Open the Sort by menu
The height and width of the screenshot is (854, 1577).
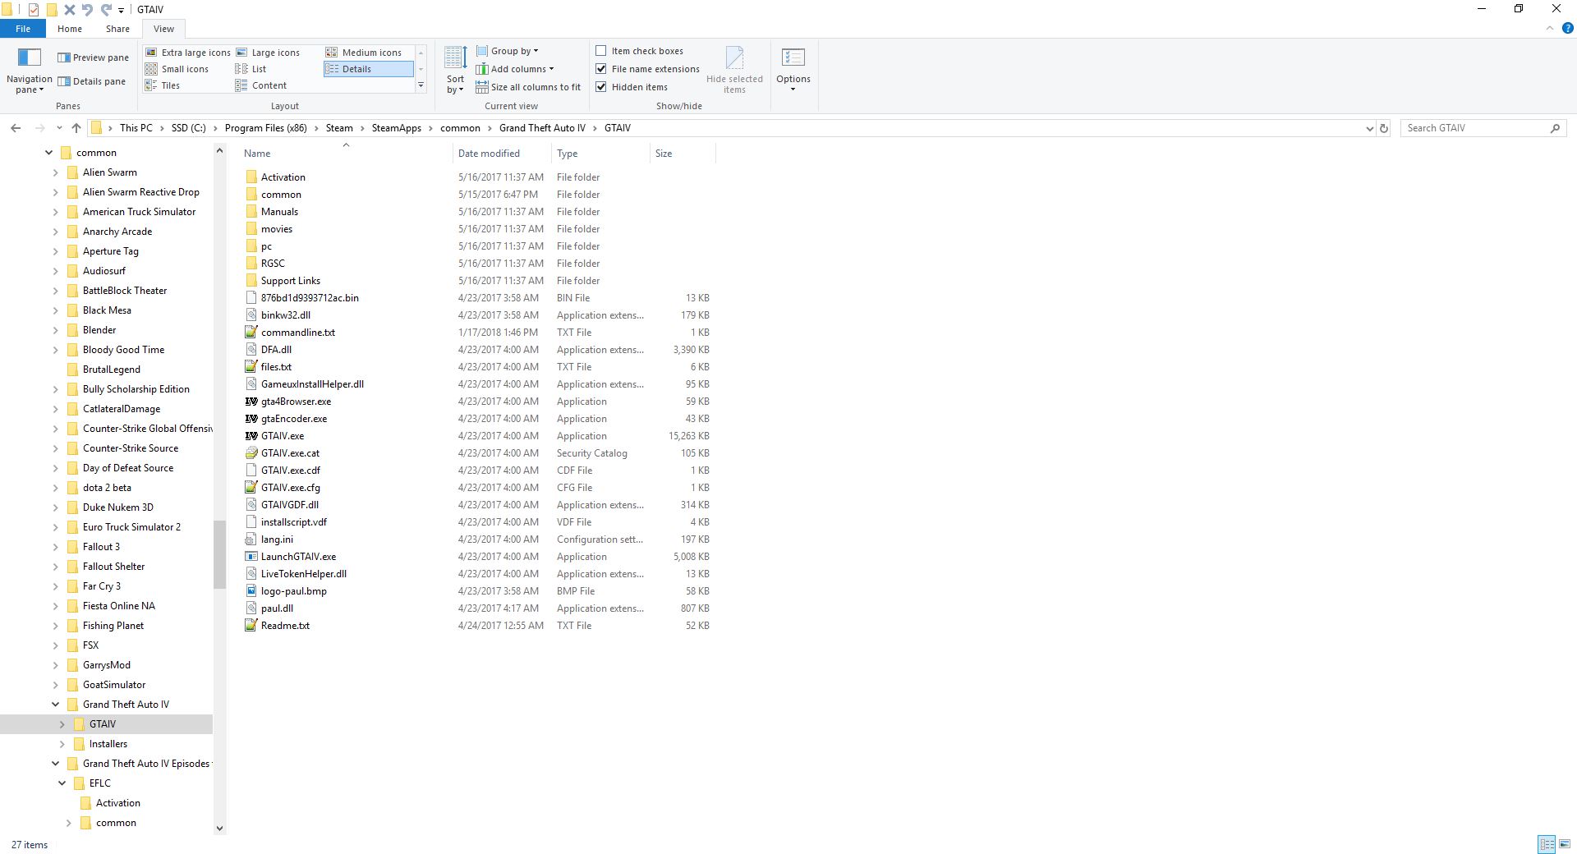[455, 71]
